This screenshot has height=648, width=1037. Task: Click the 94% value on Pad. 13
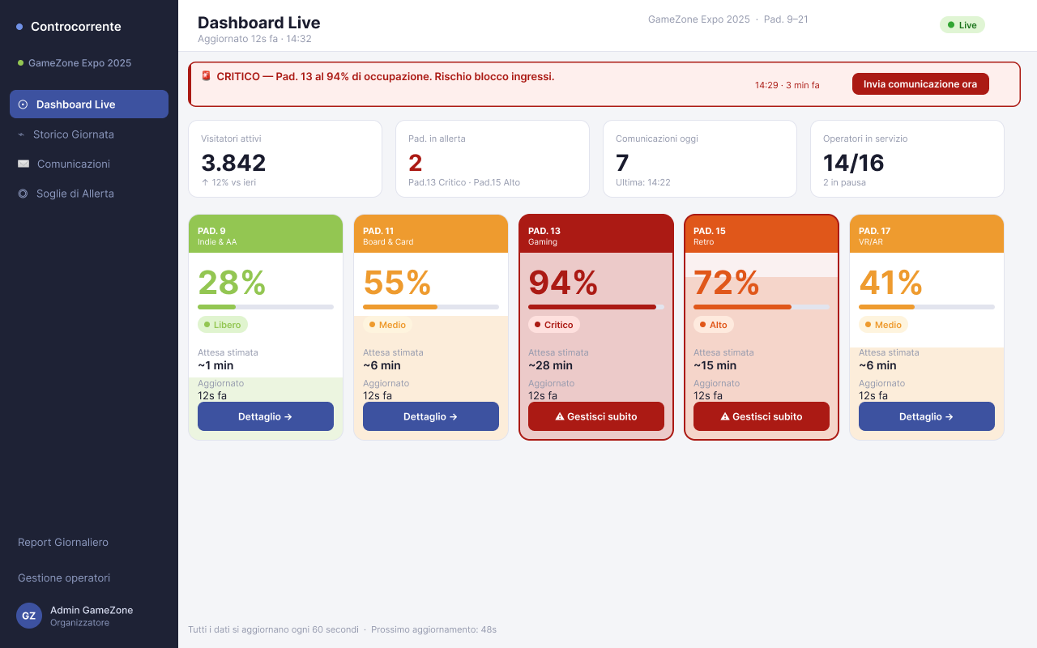[564, 283]
